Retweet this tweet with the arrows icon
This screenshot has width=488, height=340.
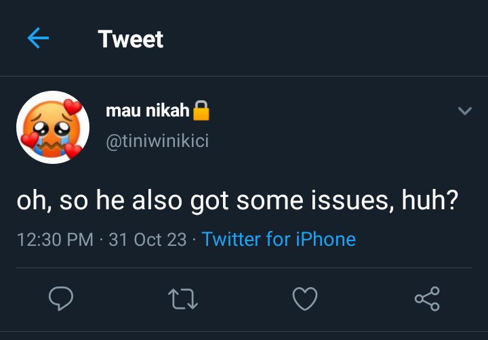(x=183, y=299)
